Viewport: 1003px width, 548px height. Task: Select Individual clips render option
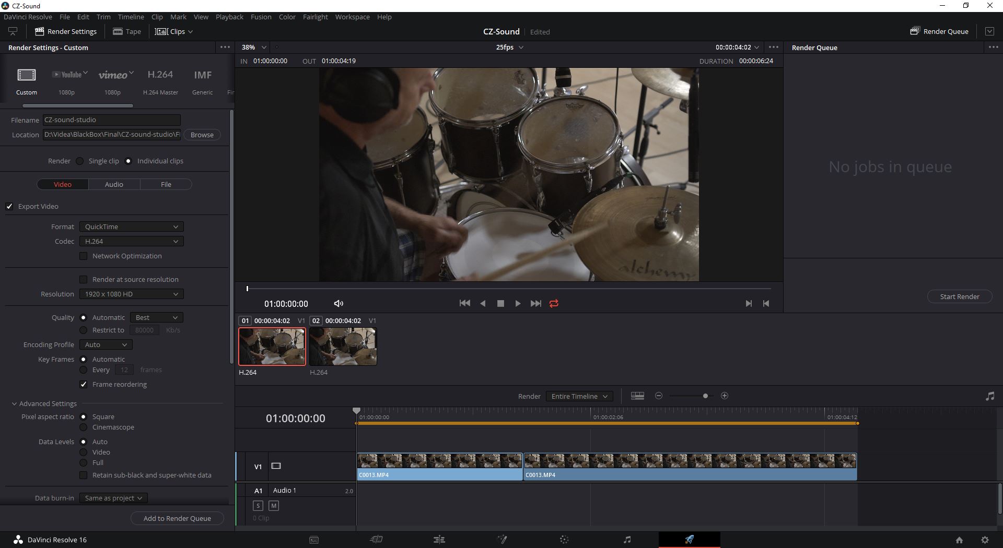tap(128, 161)
